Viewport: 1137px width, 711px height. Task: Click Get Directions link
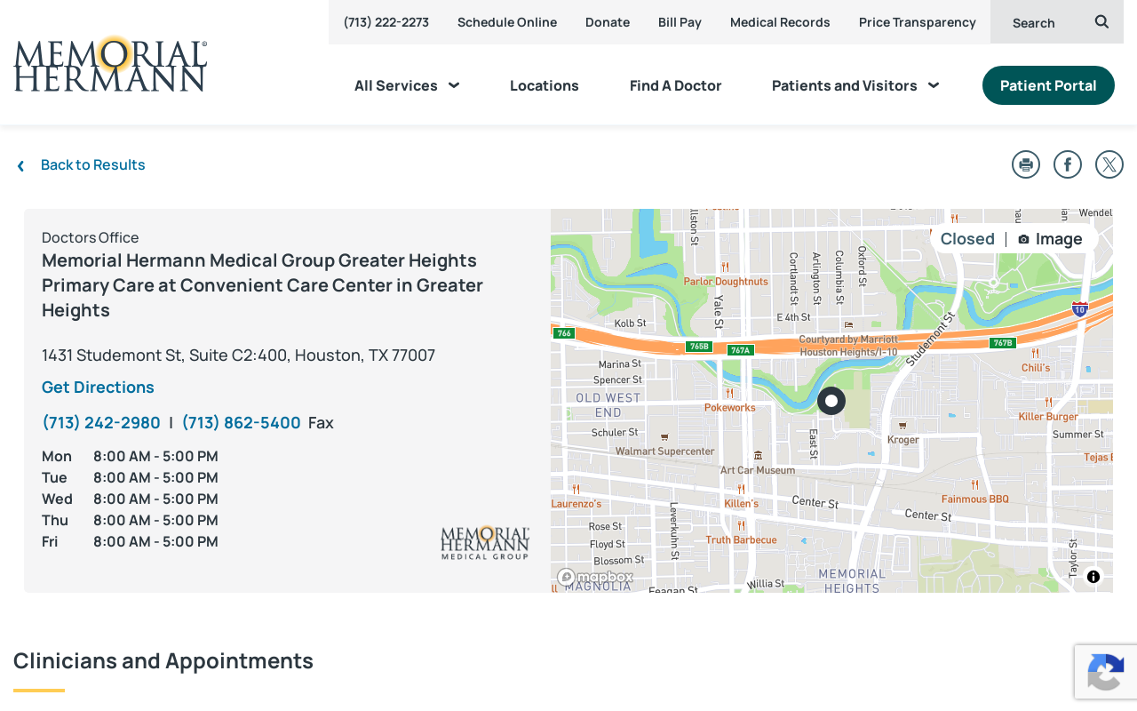98,387
